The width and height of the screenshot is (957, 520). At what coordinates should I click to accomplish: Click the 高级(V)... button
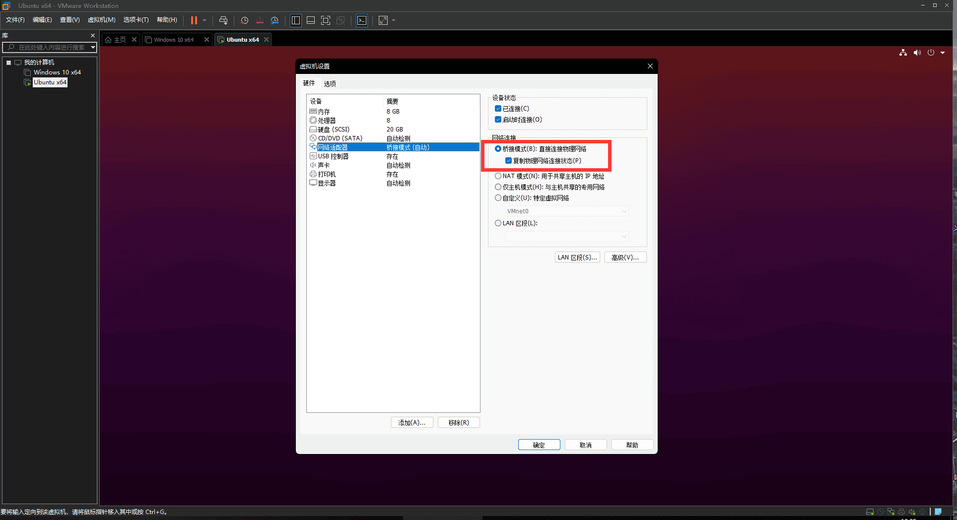tap(625, 258)
